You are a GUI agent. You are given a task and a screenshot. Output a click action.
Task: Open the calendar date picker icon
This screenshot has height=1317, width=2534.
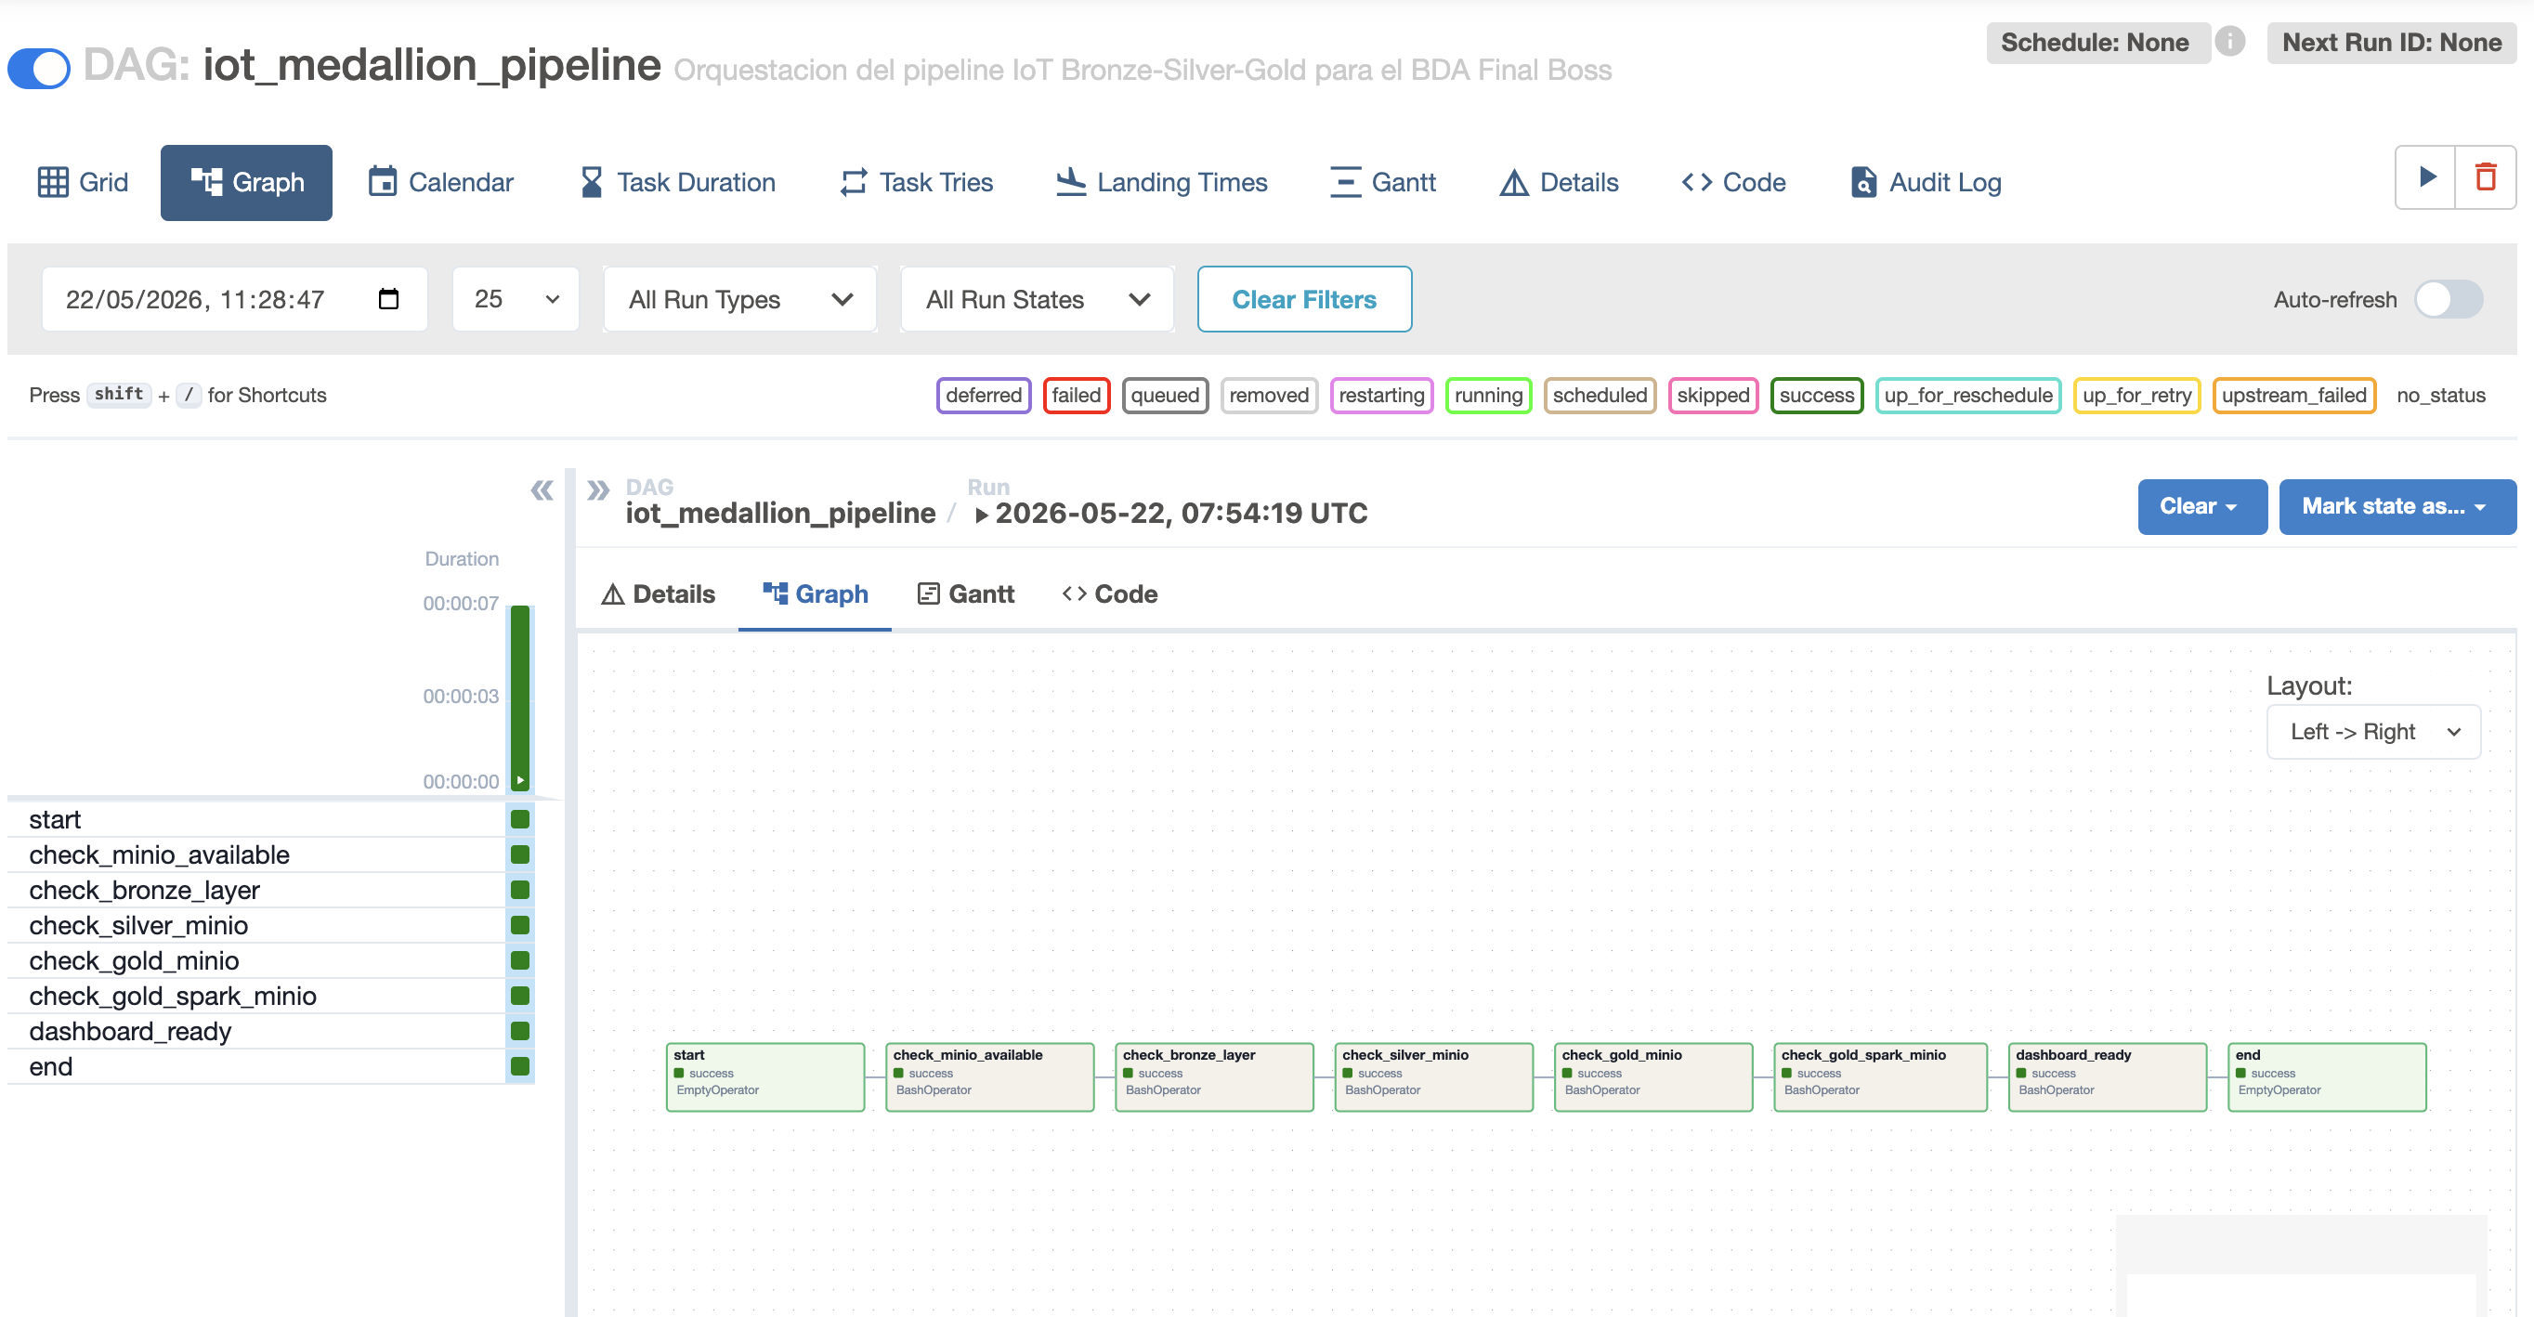(x=388, y=299)
